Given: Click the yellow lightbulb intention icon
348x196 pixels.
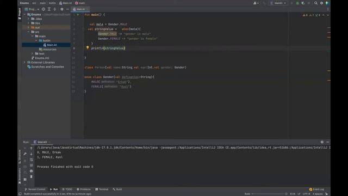Looking at the screenshot, I should (x=88, y=47).
